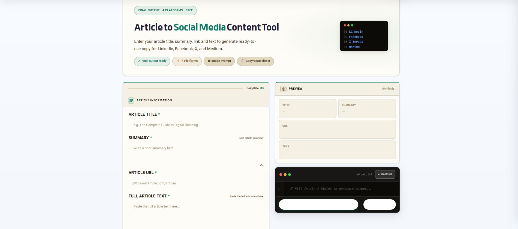
Task: Click the Medium entry in platform list
Action: pyautogui.click(x=354, y=47)
